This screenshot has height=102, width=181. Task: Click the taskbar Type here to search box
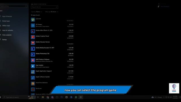pyautogui.click(x=15, y=97)
